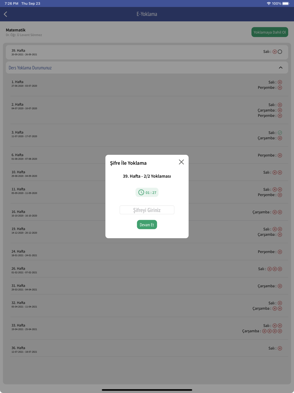
Task: Collapse the Ders Yoklama Durumunuz section
Action: pos(281,68)
